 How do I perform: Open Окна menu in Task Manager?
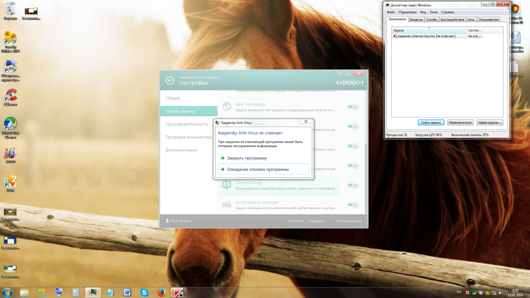tap(434, 12)
